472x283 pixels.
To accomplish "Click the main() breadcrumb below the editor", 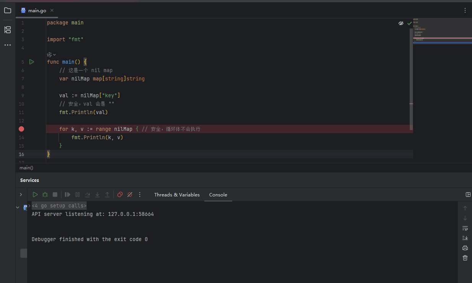I will pos(26,167).
